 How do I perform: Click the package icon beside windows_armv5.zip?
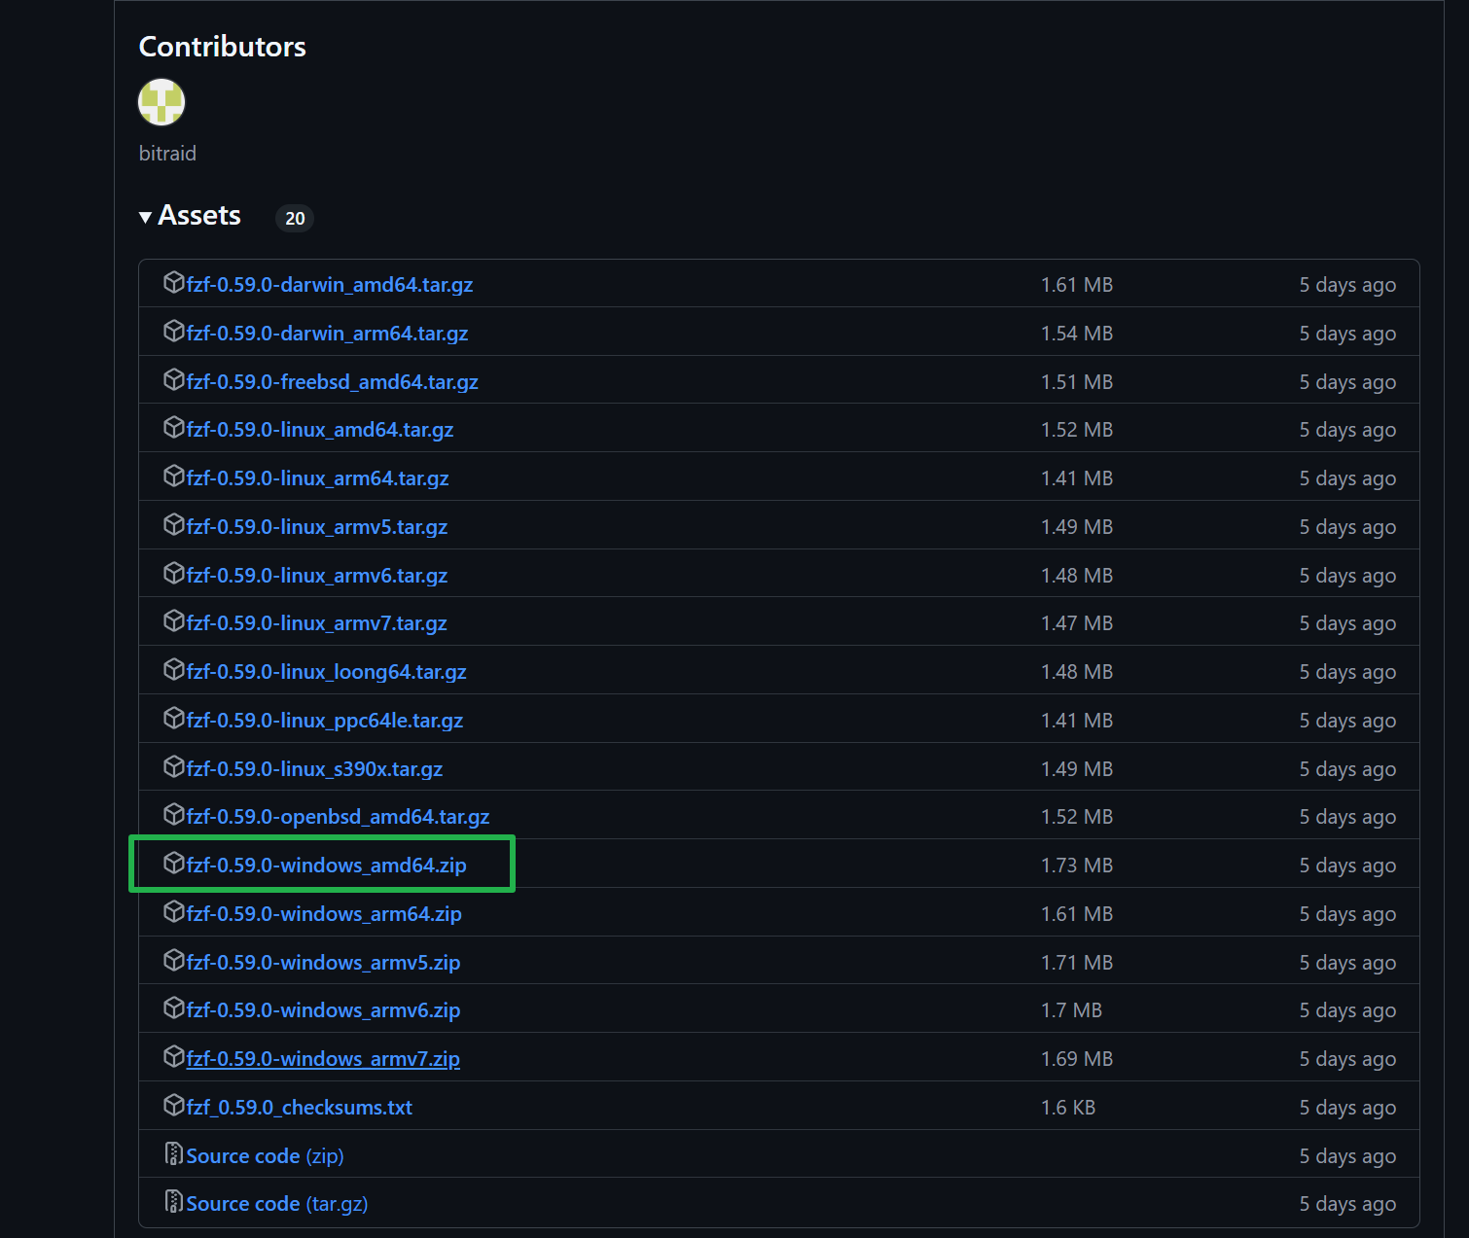174,961
